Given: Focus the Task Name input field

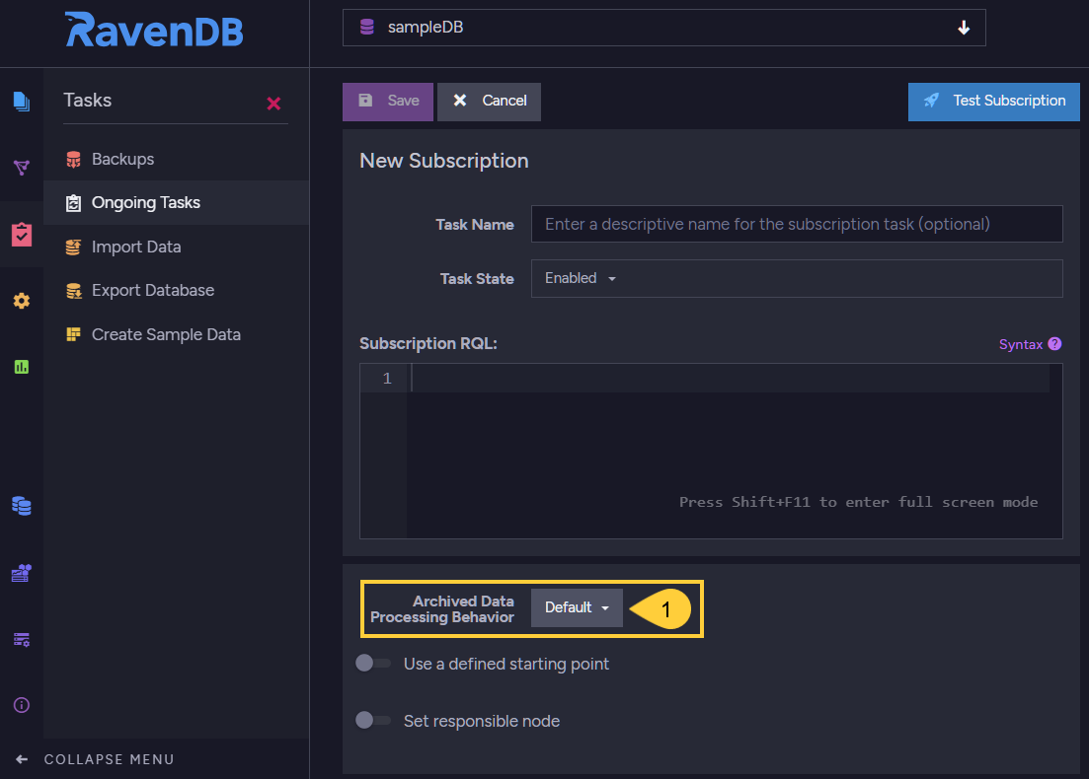Looking at the screenshot, I should [x=797, y=224].
